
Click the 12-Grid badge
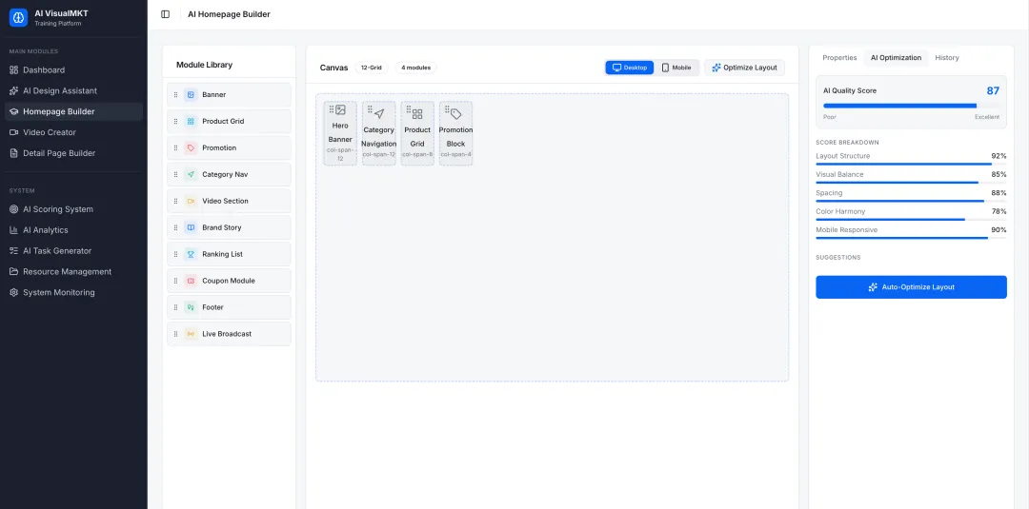[x=372, y=68]
